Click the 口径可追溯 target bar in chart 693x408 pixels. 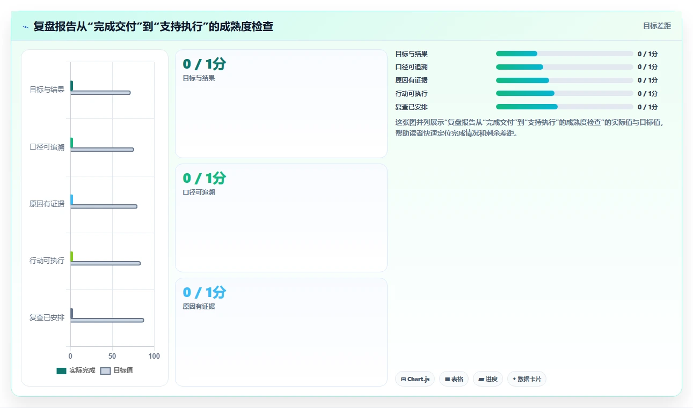coord(102,150)
